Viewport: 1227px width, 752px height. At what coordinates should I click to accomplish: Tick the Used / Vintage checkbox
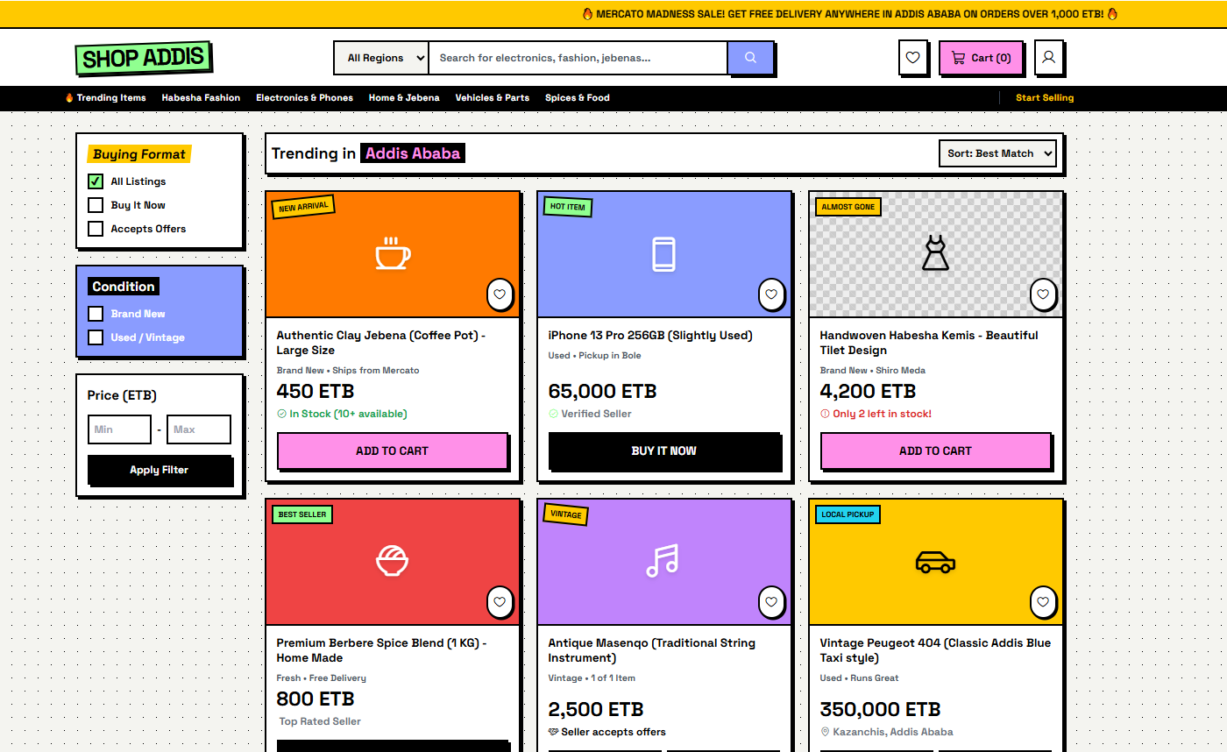coord(96,337)
